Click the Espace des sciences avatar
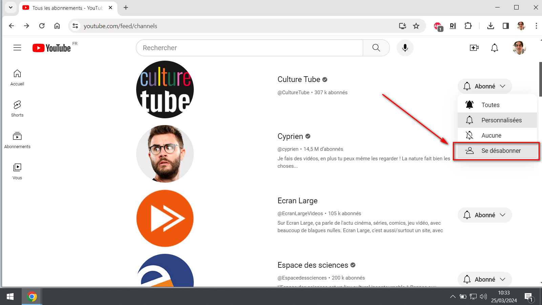 [x=165, y=270]
